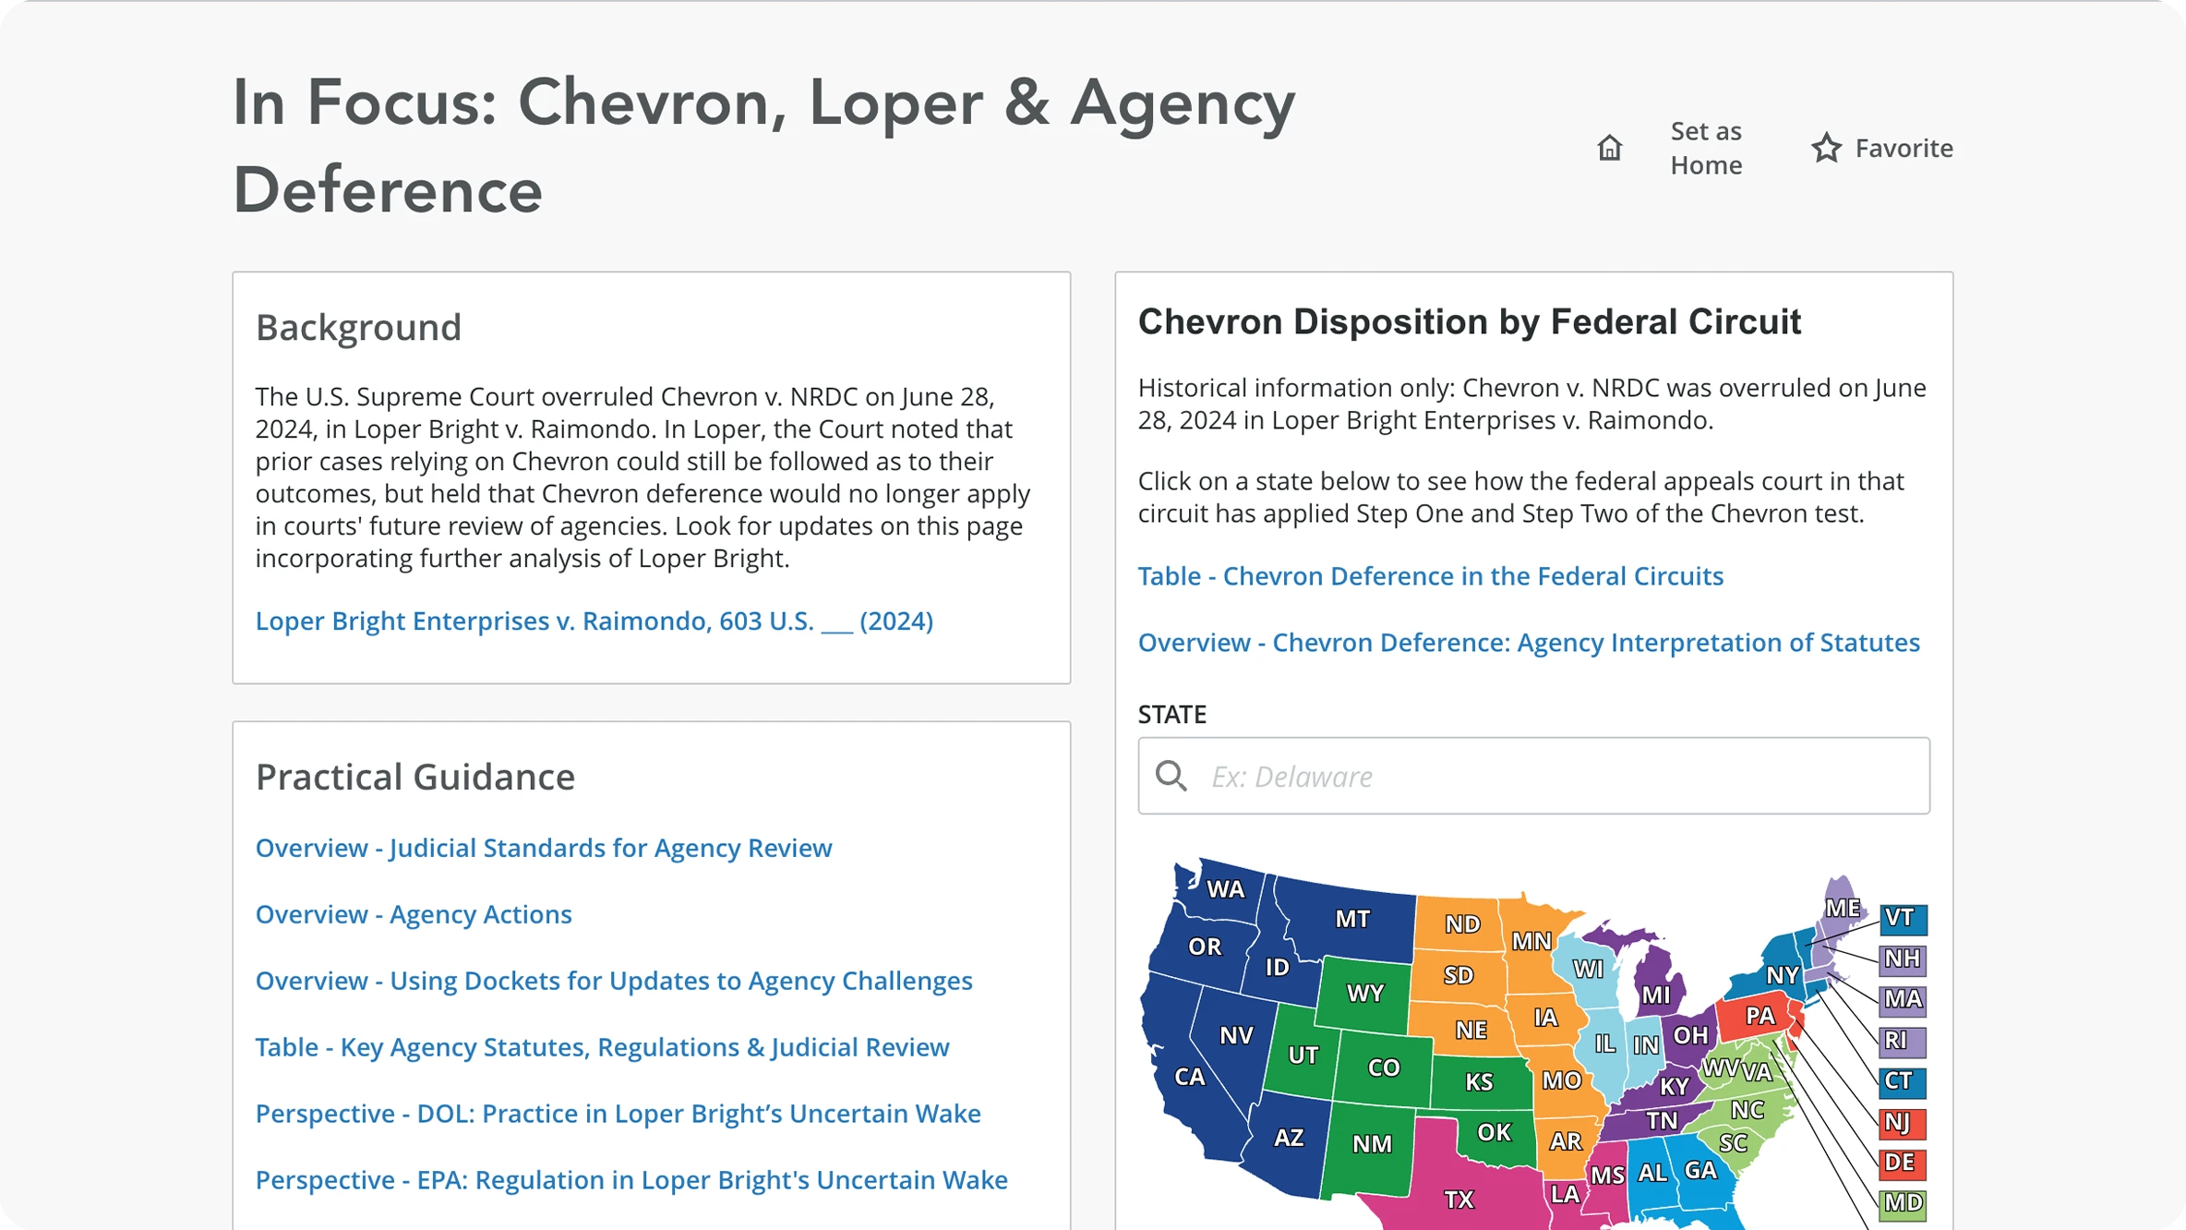Open Overview - Chevron Deference: Agency Interpretation link
The width and height of the screenshot is (2186, 1230).
pos(1528,643)
